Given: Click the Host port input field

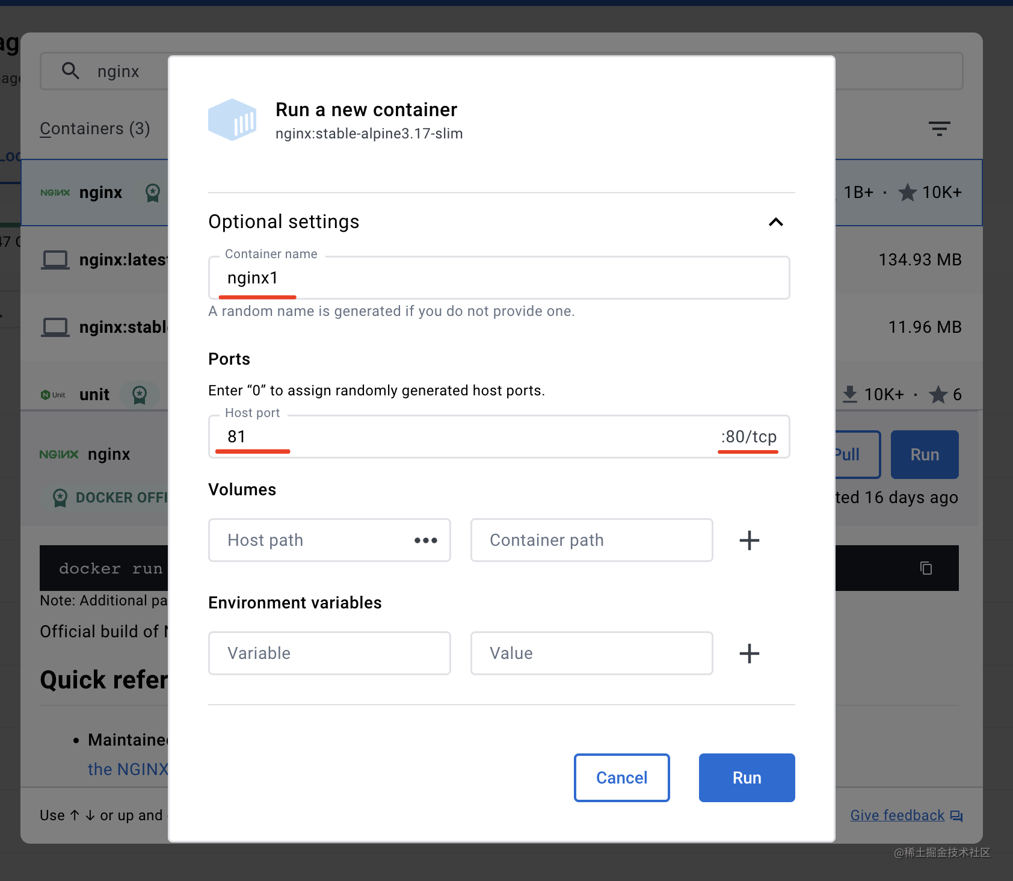Looking at the screenshot, I should pyautogui.click(x=469, y=437).
